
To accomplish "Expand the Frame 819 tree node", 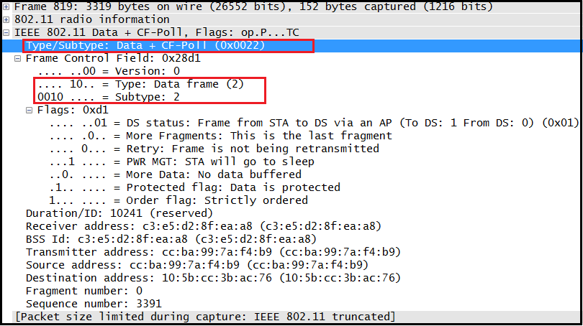I will tap(6, 6).
